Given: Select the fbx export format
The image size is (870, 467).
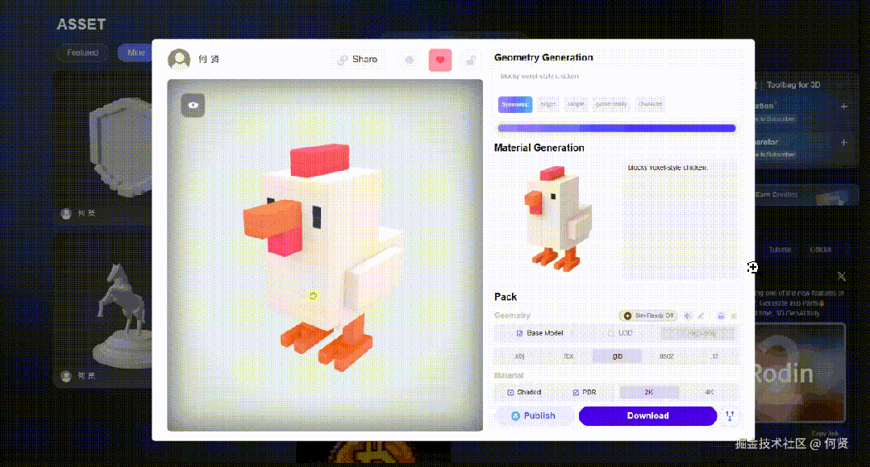Looking at the screenshot, I should (x=568, y=357).
